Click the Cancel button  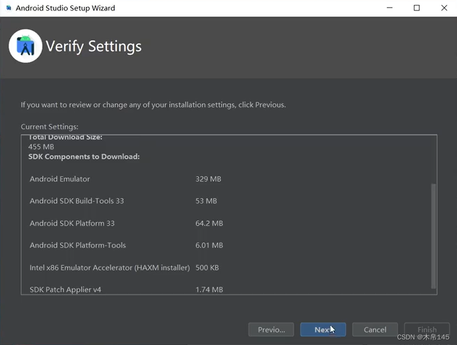click(375, 329)
